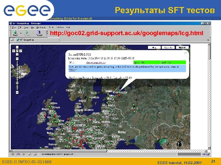The height and width of the screenshot is (165, 221).
Task: Open the Forward button history dropdown
Action: click(33, 33)
